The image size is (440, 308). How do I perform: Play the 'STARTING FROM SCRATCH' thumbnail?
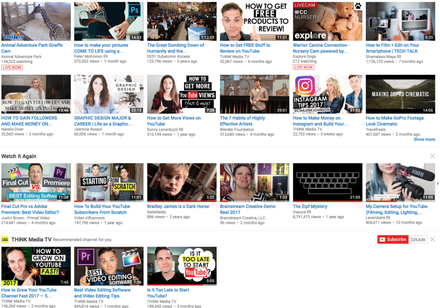[x=109, y=182]
